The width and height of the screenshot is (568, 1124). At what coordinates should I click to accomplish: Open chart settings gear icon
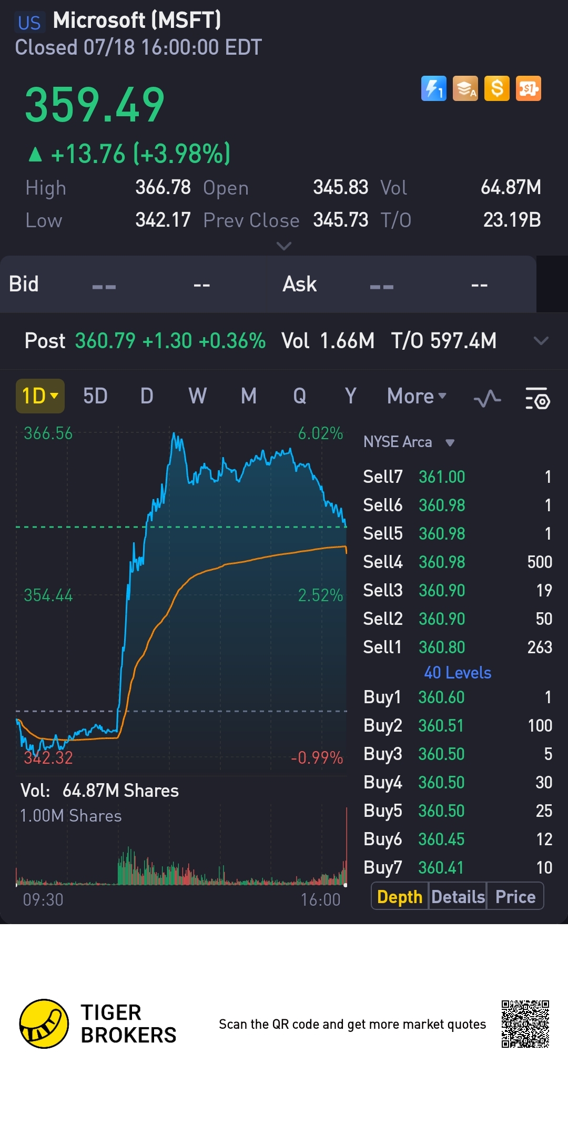[537, 398]
